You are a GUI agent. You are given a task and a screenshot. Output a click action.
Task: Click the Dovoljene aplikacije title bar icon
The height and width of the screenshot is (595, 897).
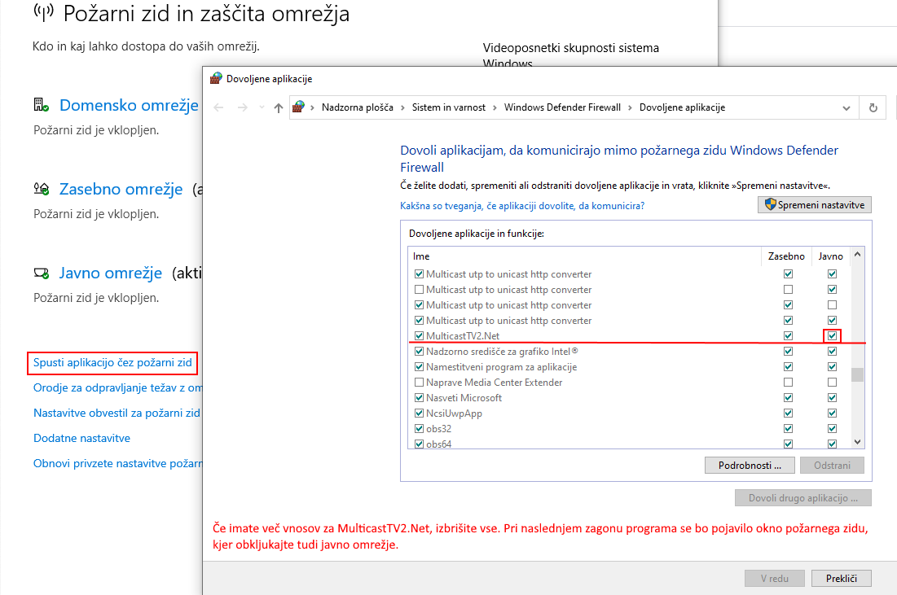pos(216,78)
